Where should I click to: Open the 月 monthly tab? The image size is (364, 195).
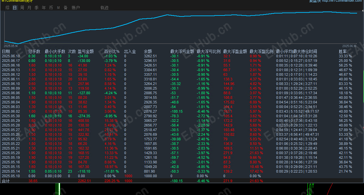pos(29,8)
